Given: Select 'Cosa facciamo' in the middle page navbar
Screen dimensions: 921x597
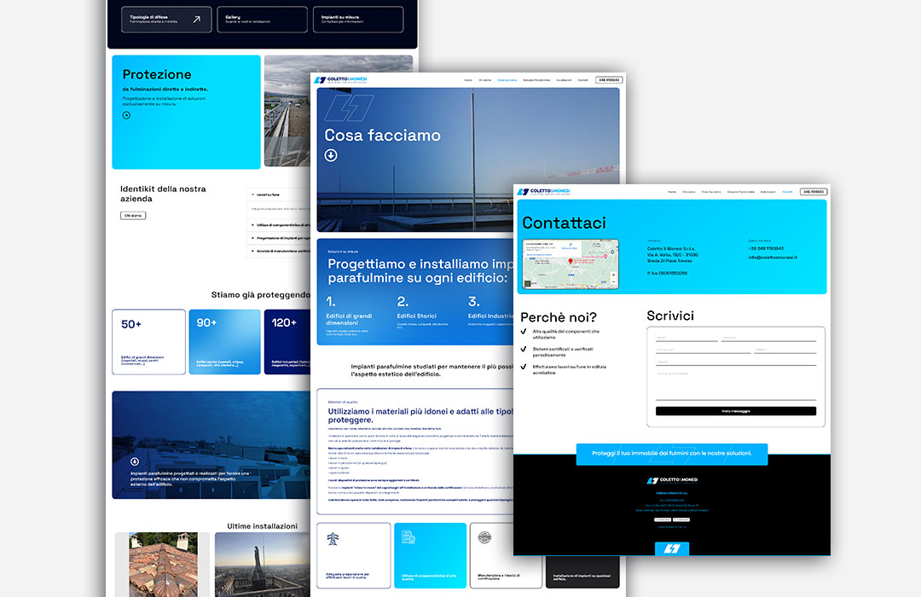Looking at the screenshot, I should [507, 80].
